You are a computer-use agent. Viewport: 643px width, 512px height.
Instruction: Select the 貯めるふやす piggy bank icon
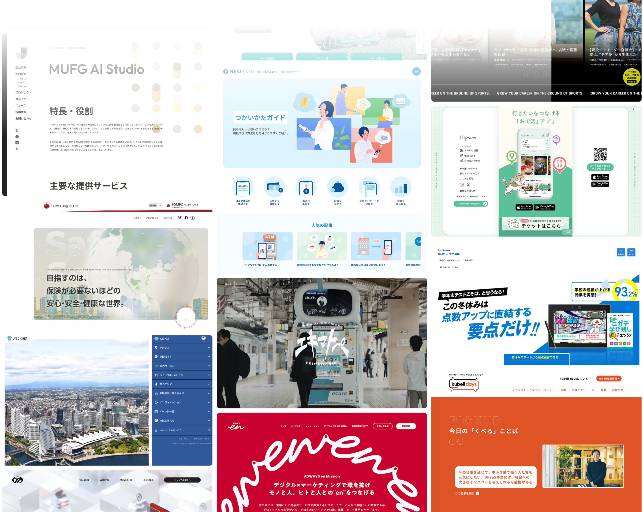click(x=338, y=188)
